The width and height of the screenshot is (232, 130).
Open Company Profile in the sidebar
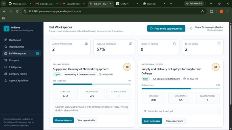tap(22, 74)
